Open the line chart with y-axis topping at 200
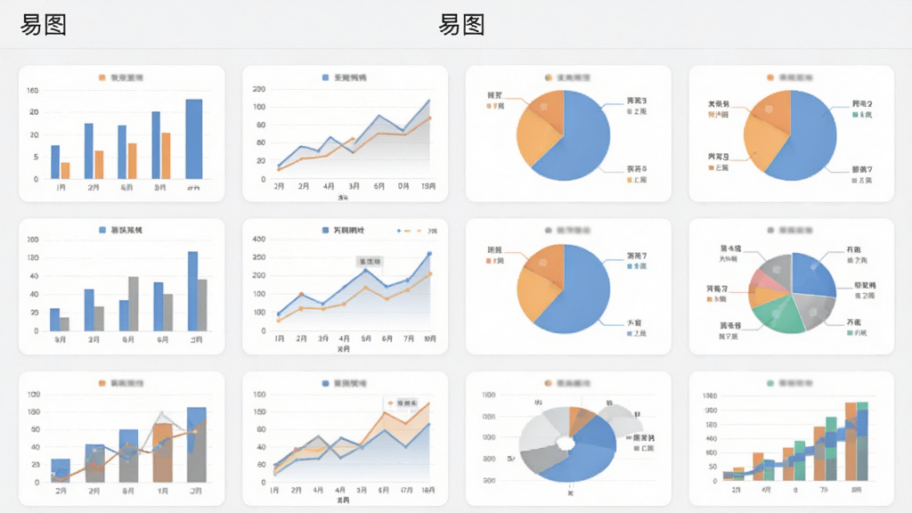 345,134
